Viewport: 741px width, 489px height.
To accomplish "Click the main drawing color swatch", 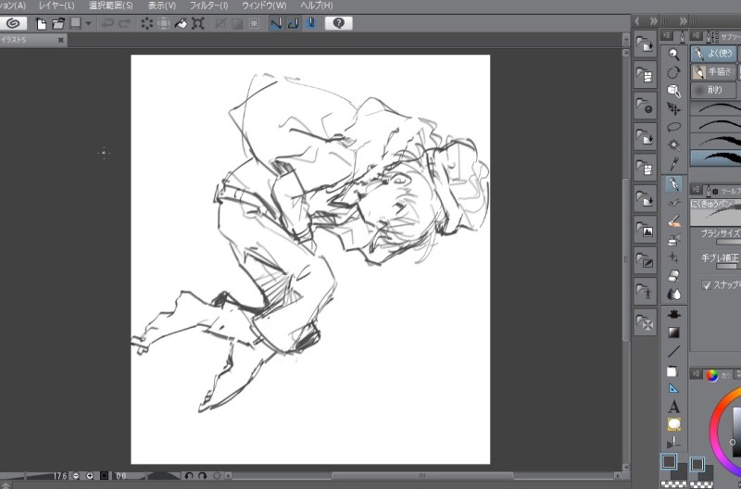I will click(x=669, y=460).
